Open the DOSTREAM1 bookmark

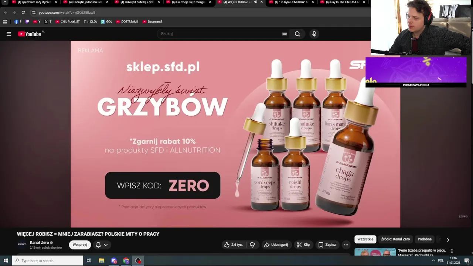click(127, 22)
